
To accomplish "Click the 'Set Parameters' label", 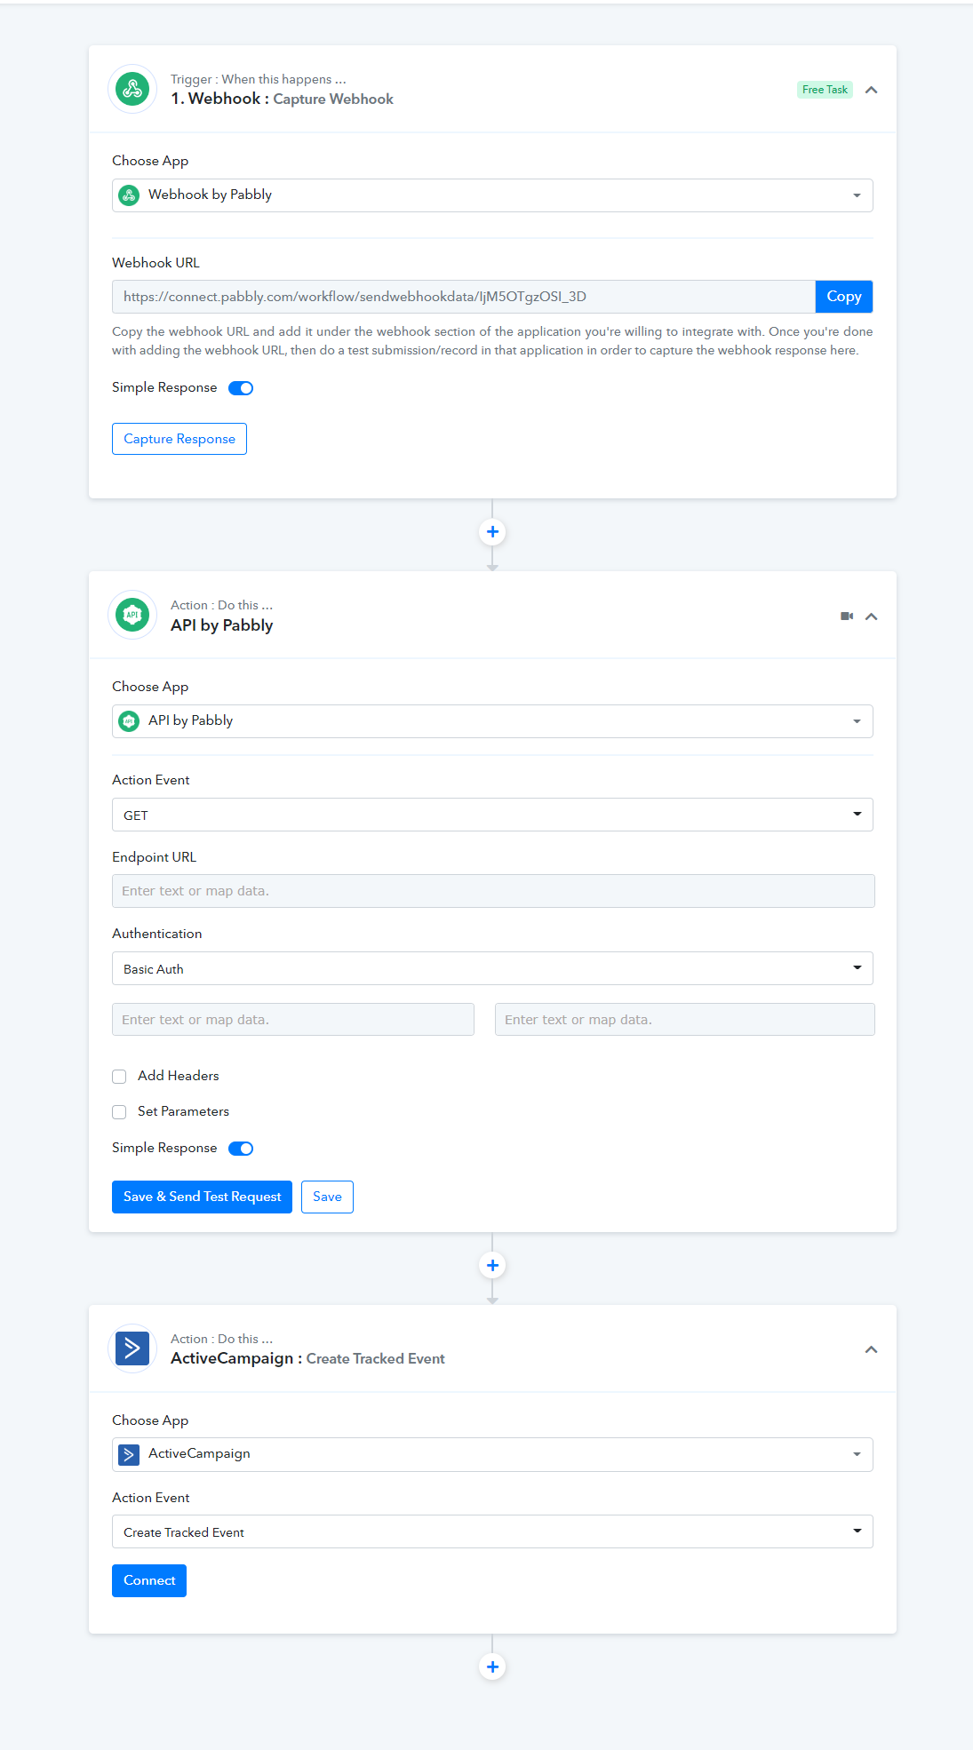I will pos(183,1111).
